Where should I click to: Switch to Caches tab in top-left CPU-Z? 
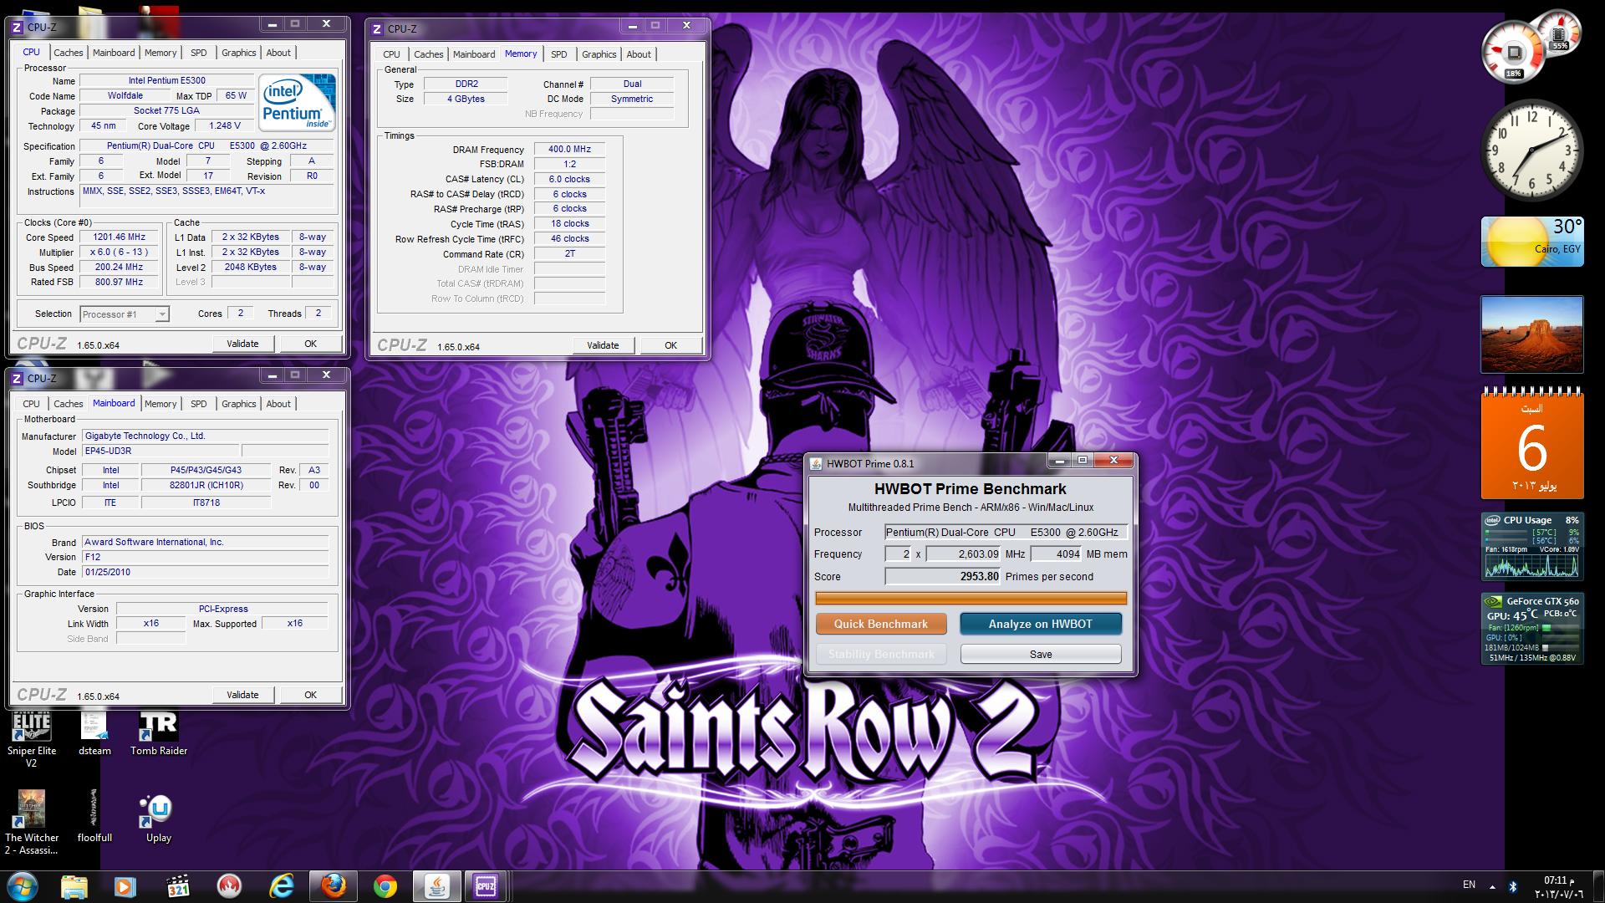coord(69,53)
